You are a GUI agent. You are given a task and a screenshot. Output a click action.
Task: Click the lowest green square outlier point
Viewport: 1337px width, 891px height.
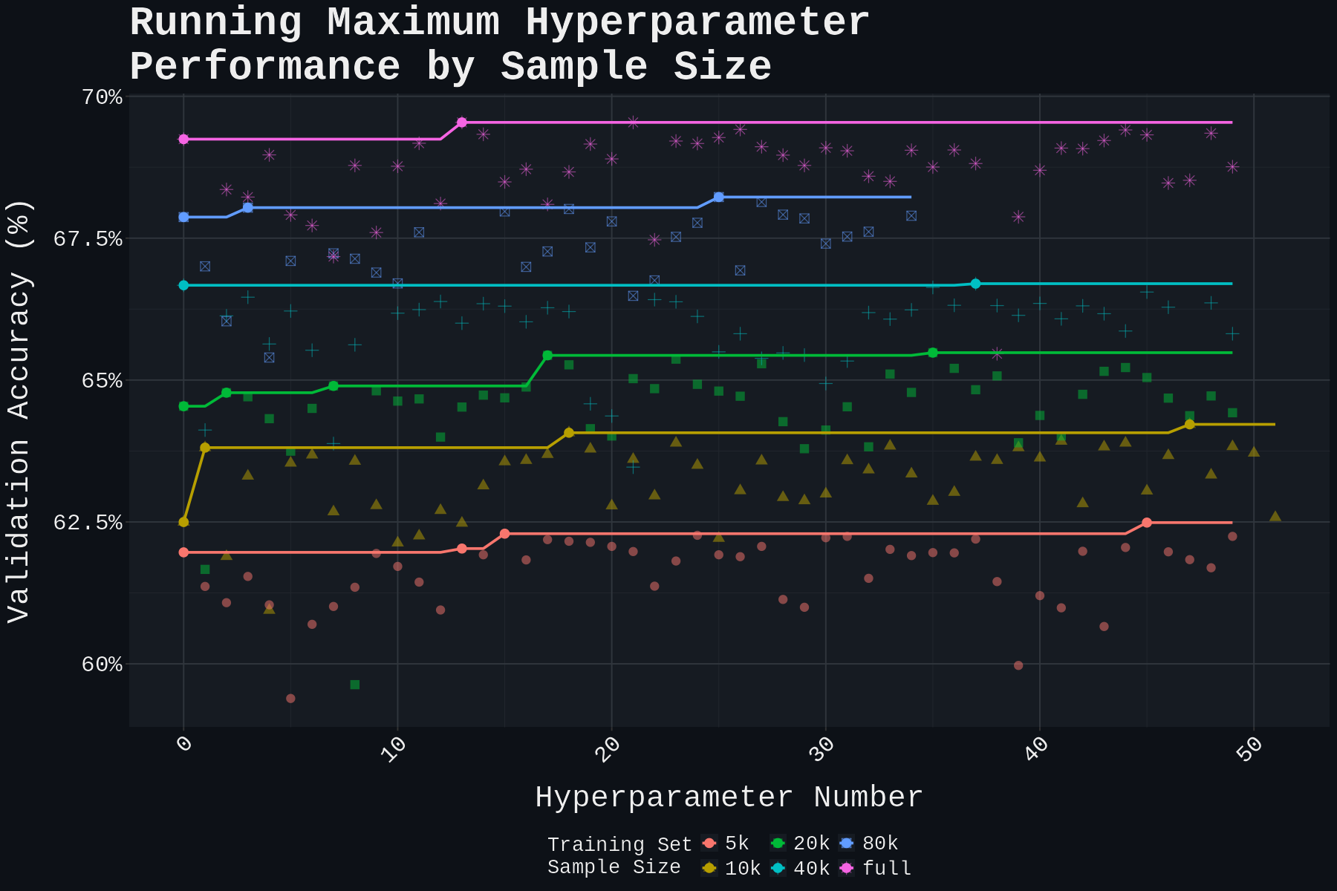(x=356, y=683)
